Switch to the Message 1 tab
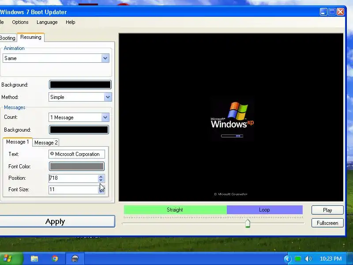353x265 pixels. pos(18,142)
